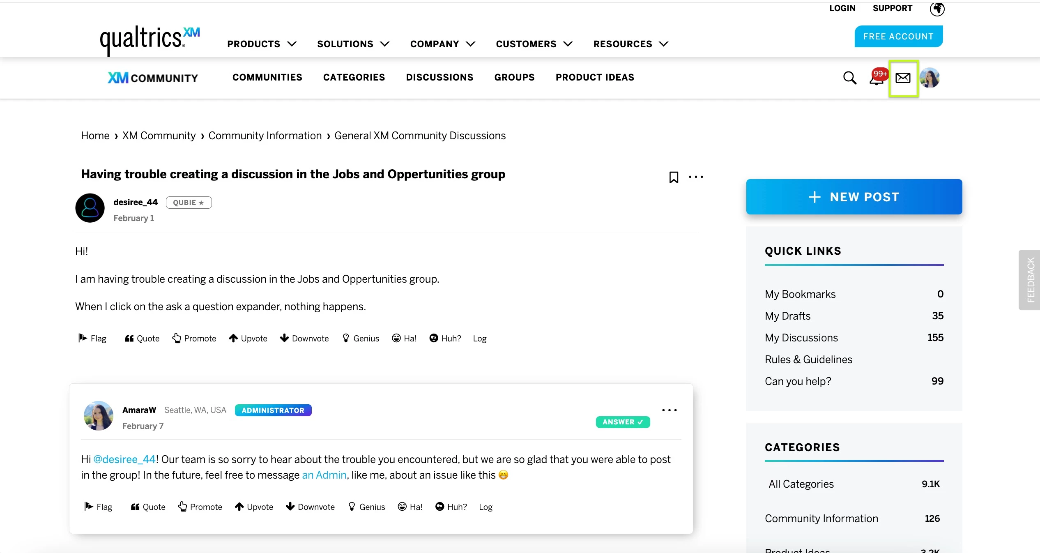Open the Feedback side tab
Screen dimensions: 1040x553
tap(1030, 280)
